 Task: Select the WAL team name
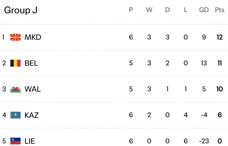[x=33, y=89]
